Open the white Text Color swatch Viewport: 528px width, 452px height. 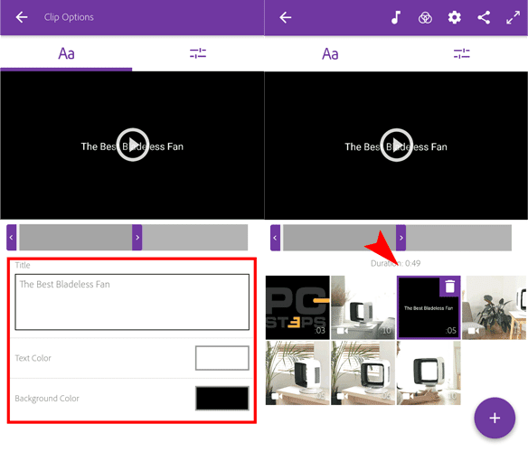(222, 358)
